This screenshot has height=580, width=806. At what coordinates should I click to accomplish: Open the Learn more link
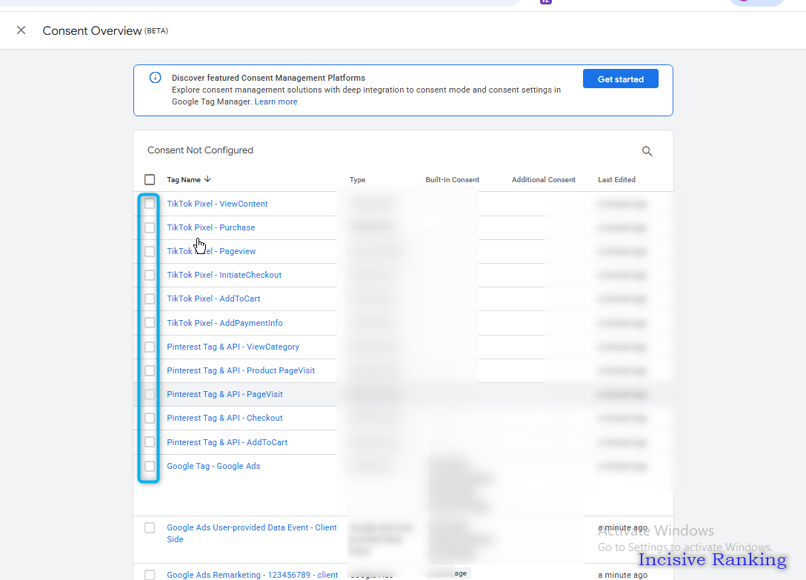tap(276, 101)
